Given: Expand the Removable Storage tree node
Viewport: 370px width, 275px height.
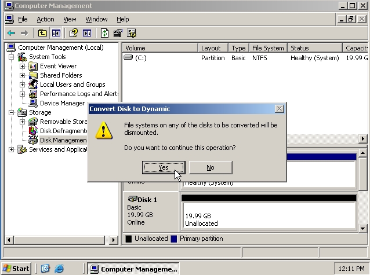Looking at the screenshot, I should tap(22, 122).
